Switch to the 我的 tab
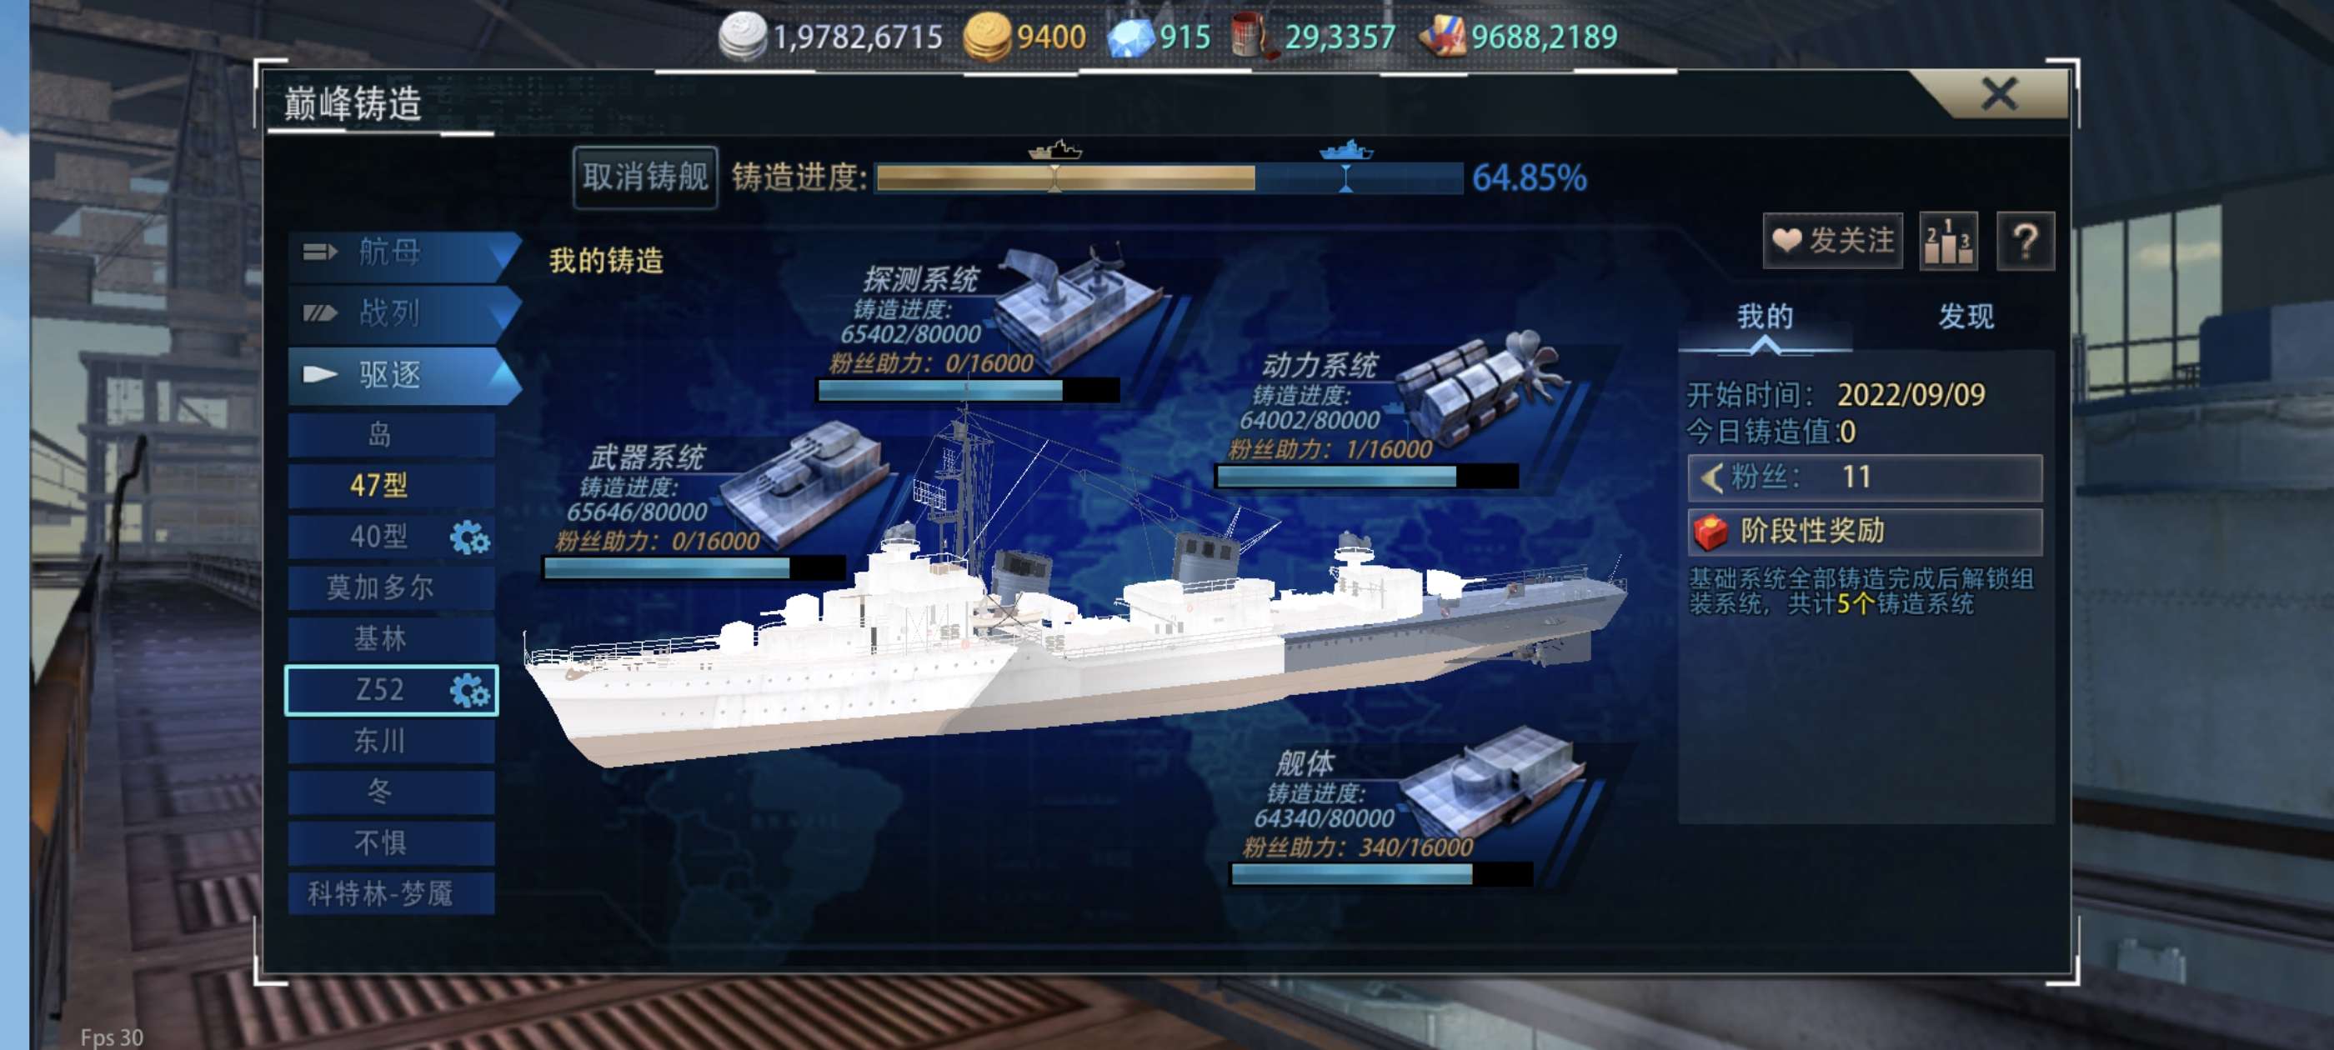Image resolution: width=2334 pixels, height=1050 pixels. (x=1764, y=316)
